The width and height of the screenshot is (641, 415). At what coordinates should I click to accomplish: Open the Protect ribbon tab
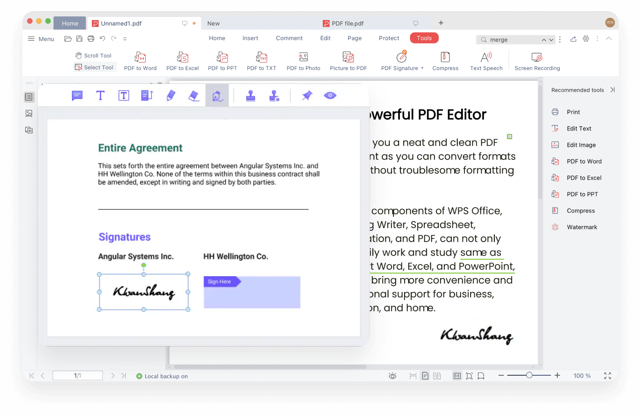click(389, 38)
